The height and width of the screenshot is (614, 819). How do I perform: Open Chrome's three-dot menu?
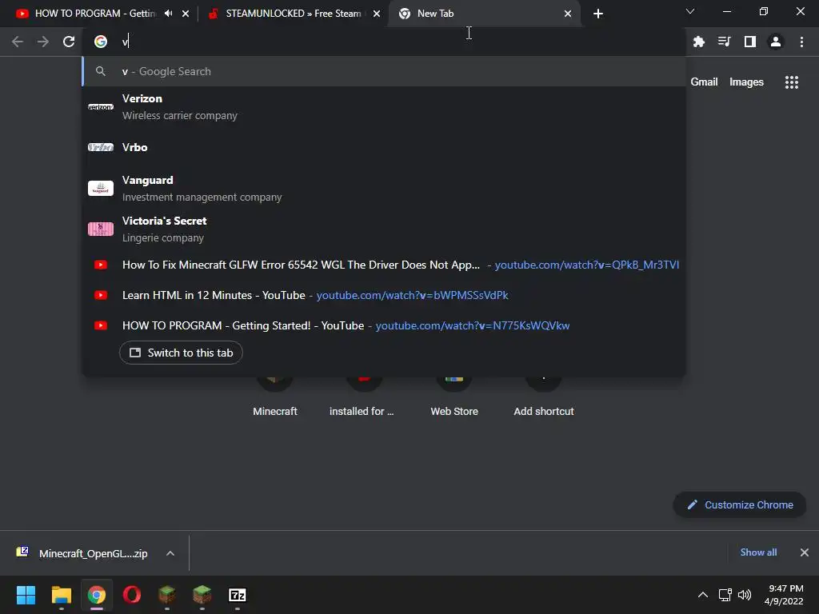click(801, 42)
